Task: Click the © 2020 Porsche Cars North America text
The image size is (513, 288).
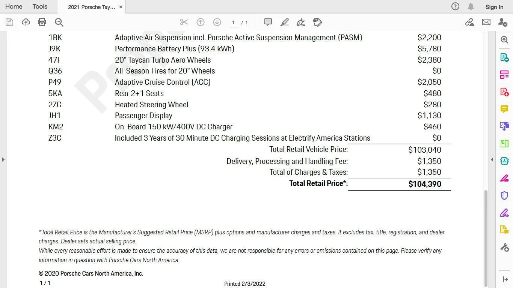Action: point(91,273)
